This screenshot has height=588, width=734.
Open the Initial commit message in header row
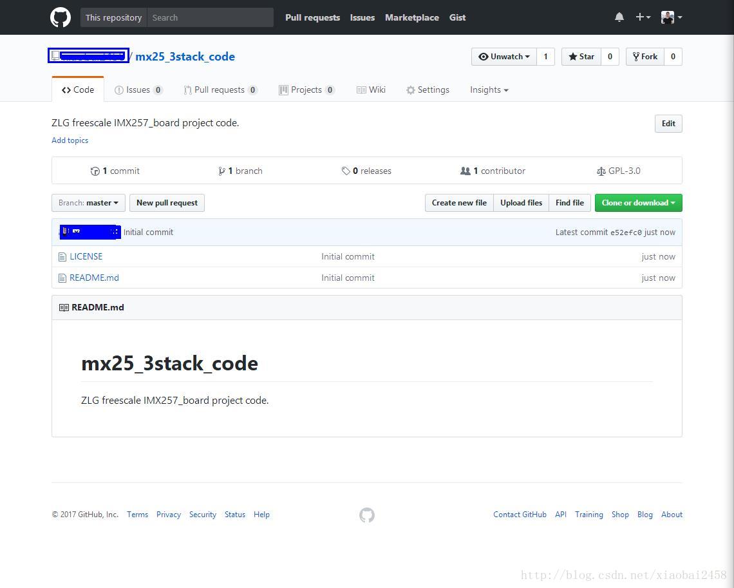pos(148,232)
